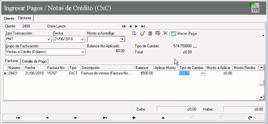Click ellipsis button in invoice row exchange rate
This screenshot has width=268, height=124.
(x=203, y=73)
